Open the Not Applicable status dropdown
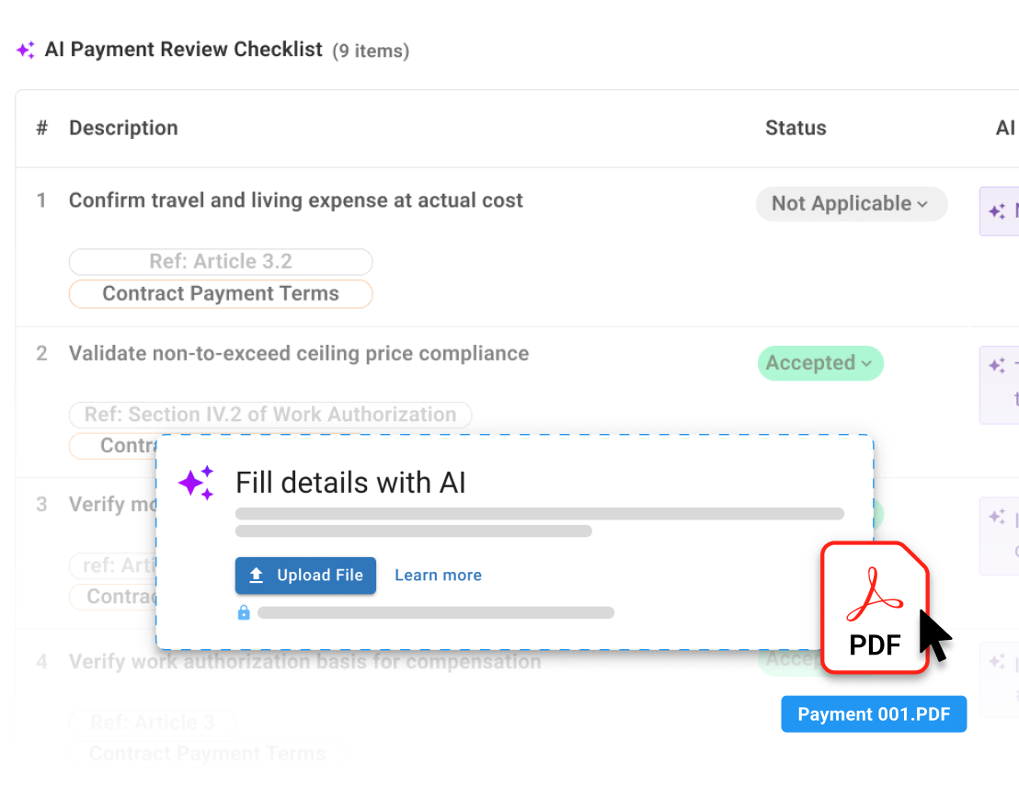 point(851,203)
